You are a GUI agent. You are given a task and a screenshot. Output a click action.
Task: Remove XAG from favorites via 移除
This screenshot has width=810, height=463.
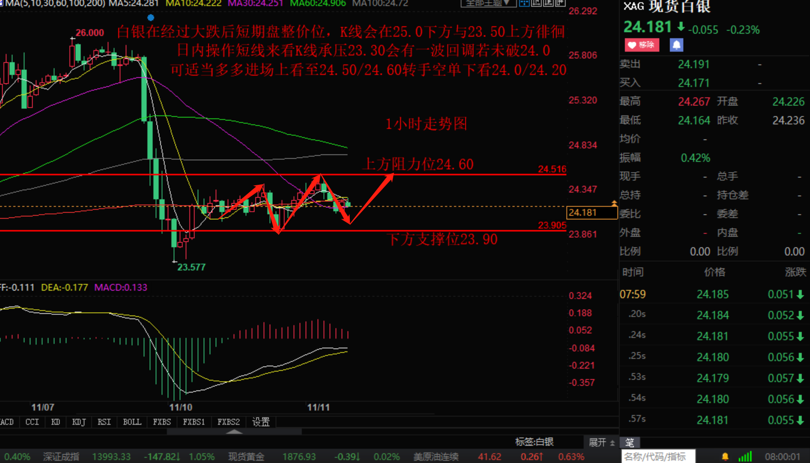[x=642, y=45]
